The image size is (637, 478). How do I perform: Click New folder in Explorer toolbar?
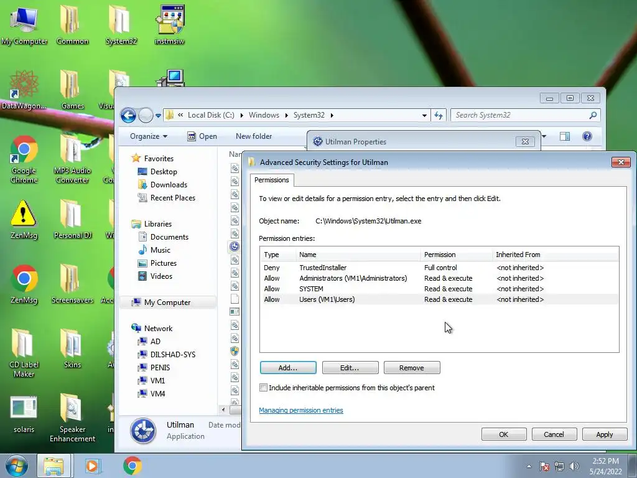[254, 136]
